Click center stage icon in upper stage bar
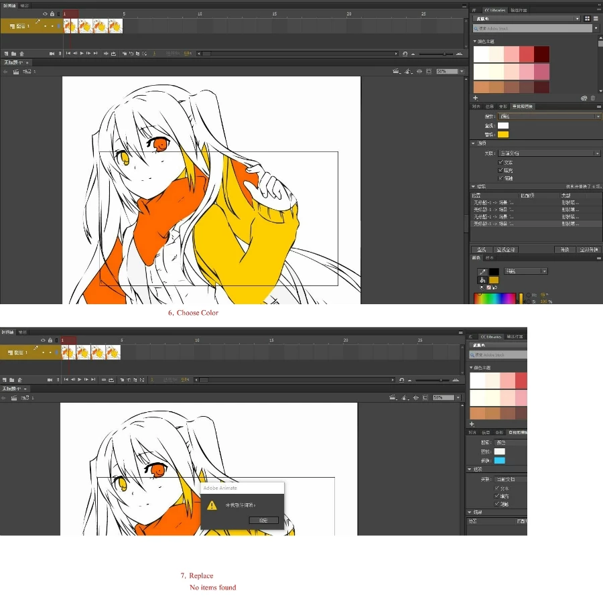This screenshot has width=603, height=603. (419, 72)
